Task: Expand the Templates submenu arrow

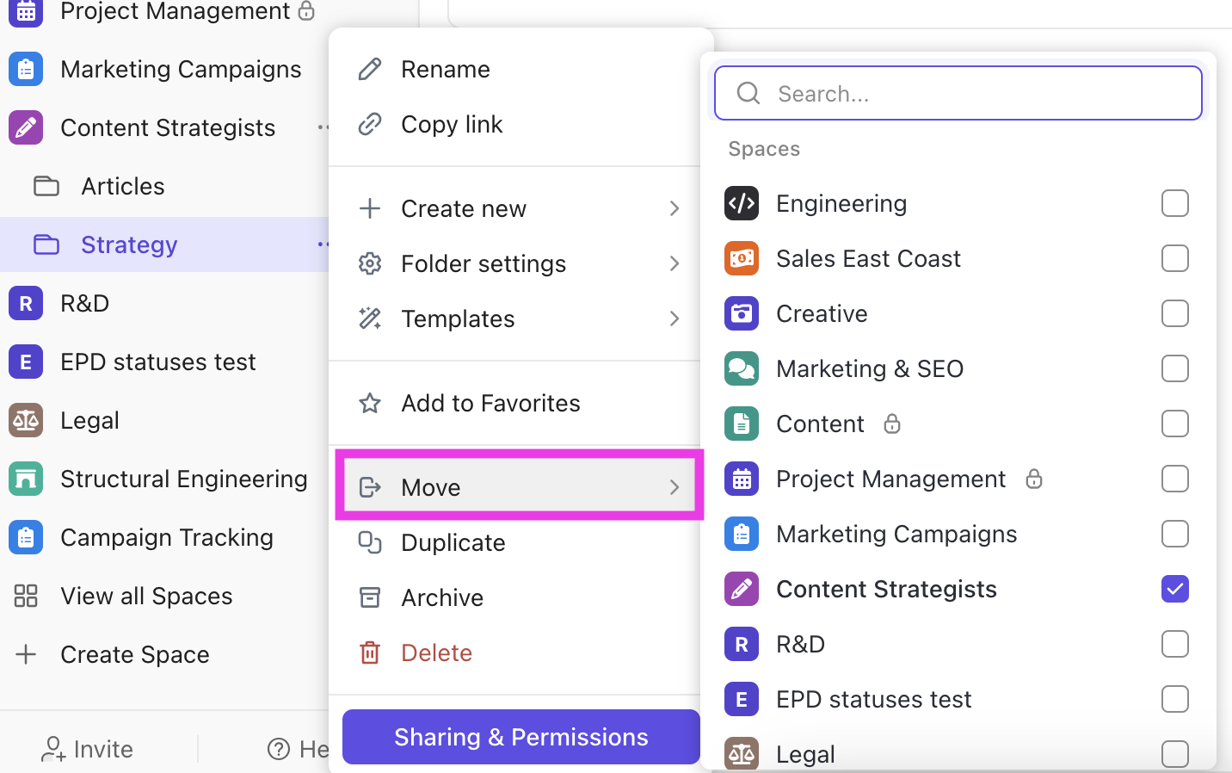Action: (675, 319)
